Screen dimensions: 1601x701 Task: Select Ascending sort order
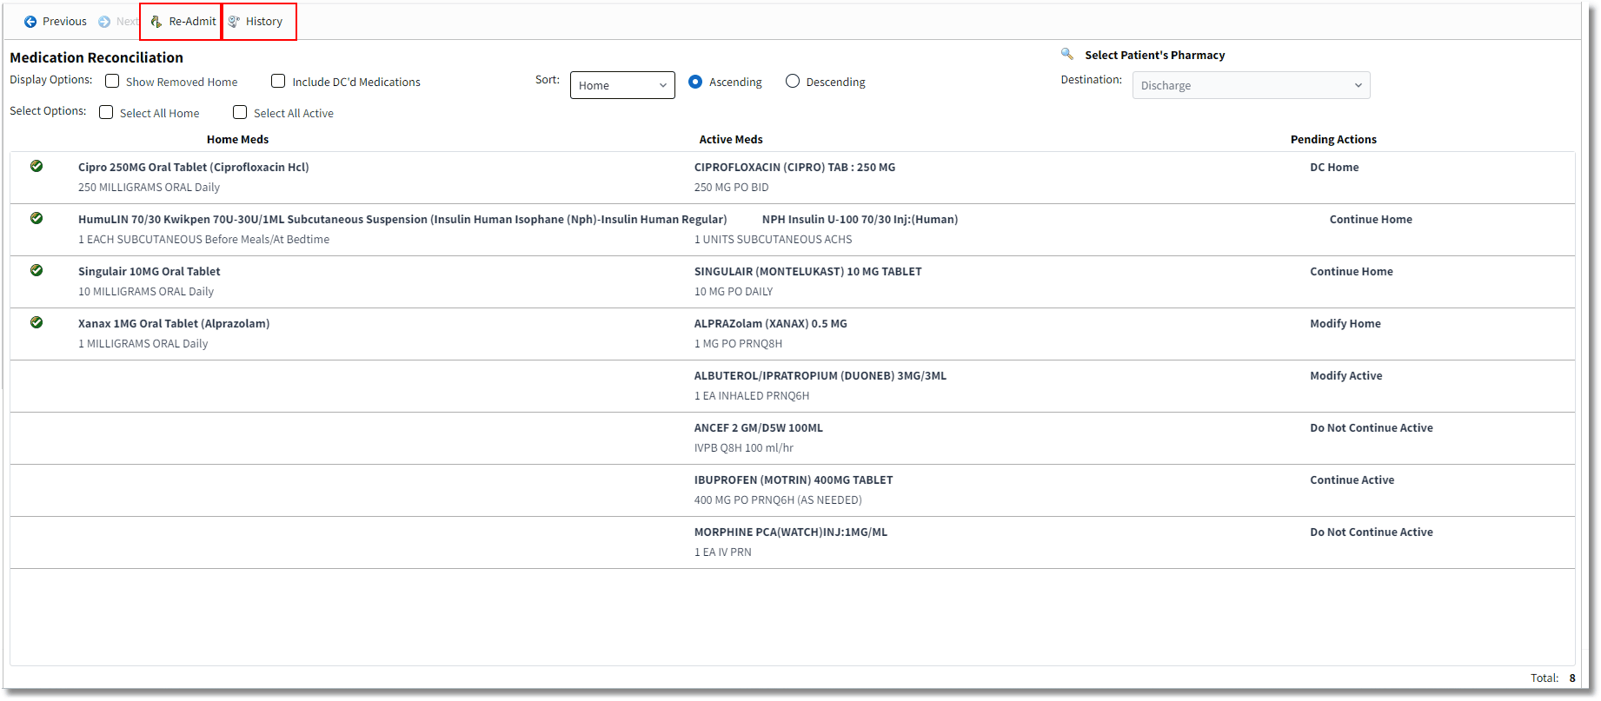(695, 82)
